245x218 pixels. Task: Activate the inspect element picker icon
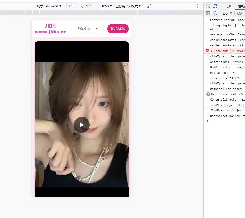pyautogui.click(x=208, y=6)
